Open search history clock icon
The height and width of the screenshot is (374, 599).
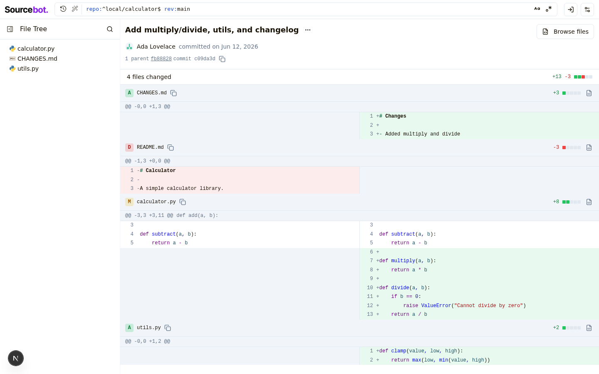click(63, 9)
